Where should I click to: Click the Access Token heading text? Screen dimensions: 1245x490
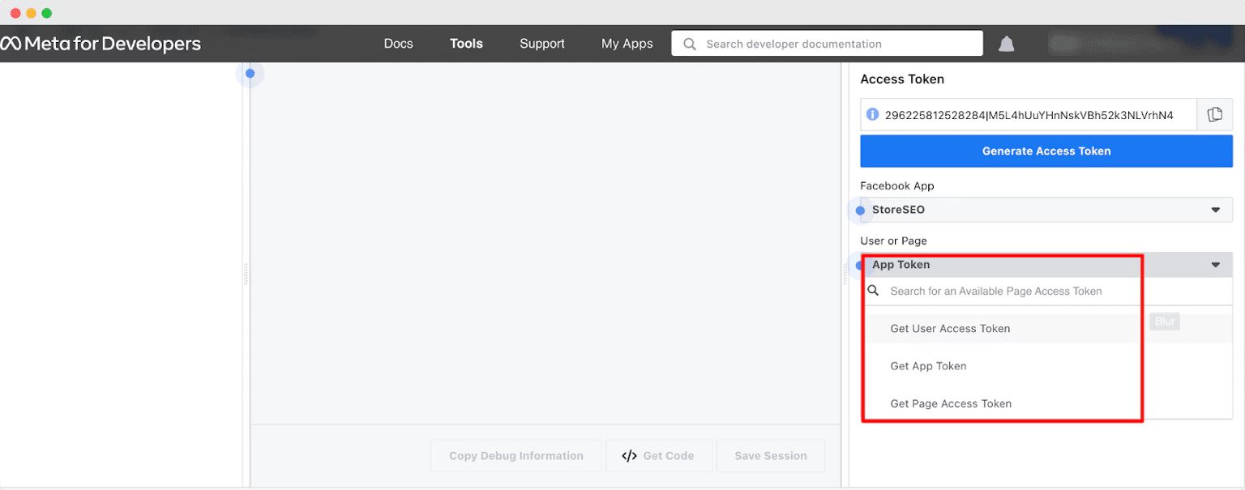click(902, 79)
